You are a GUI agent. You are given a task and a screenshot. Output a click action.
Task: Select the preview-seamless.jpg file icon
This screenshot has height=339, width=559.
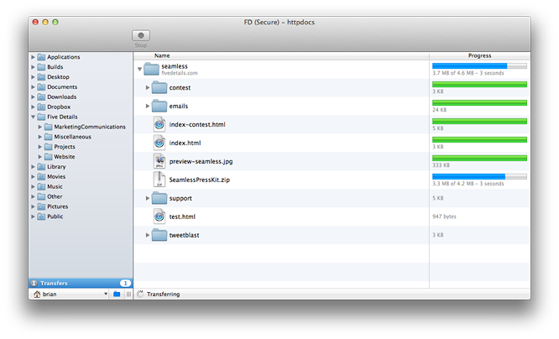pos(159,161)
